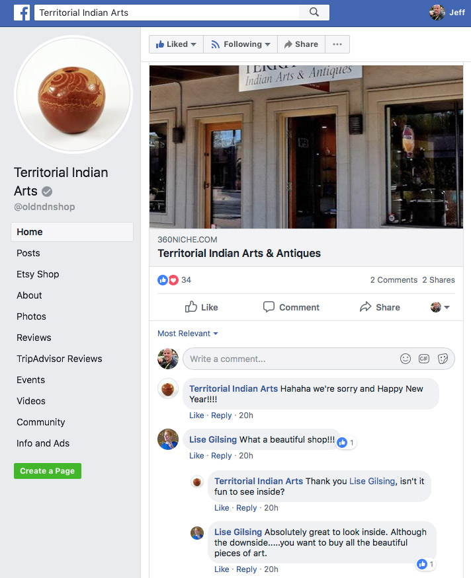
Task: Click Jeff's profile picture in header
Action: [x=437, y=13]
